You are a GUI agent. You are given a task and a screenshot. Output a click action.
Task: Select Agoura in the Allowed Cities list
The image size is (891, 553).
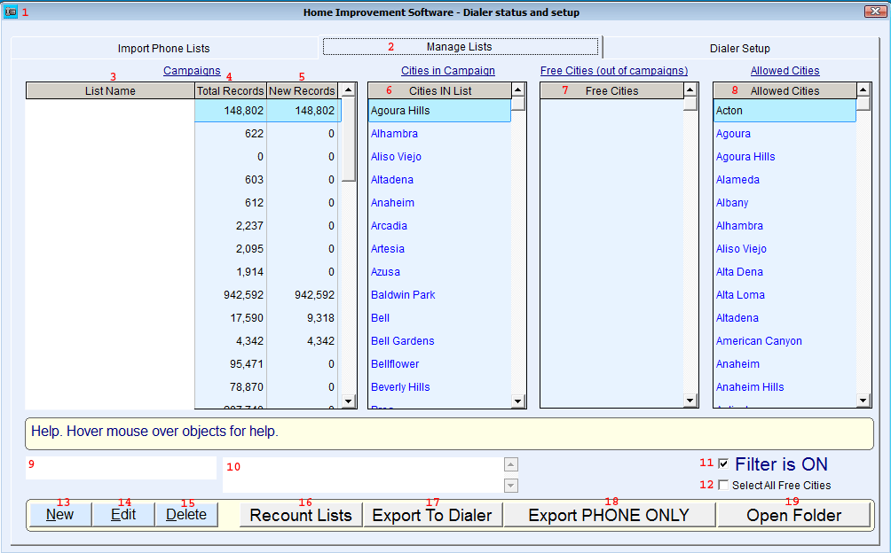[x=785, y=134]
